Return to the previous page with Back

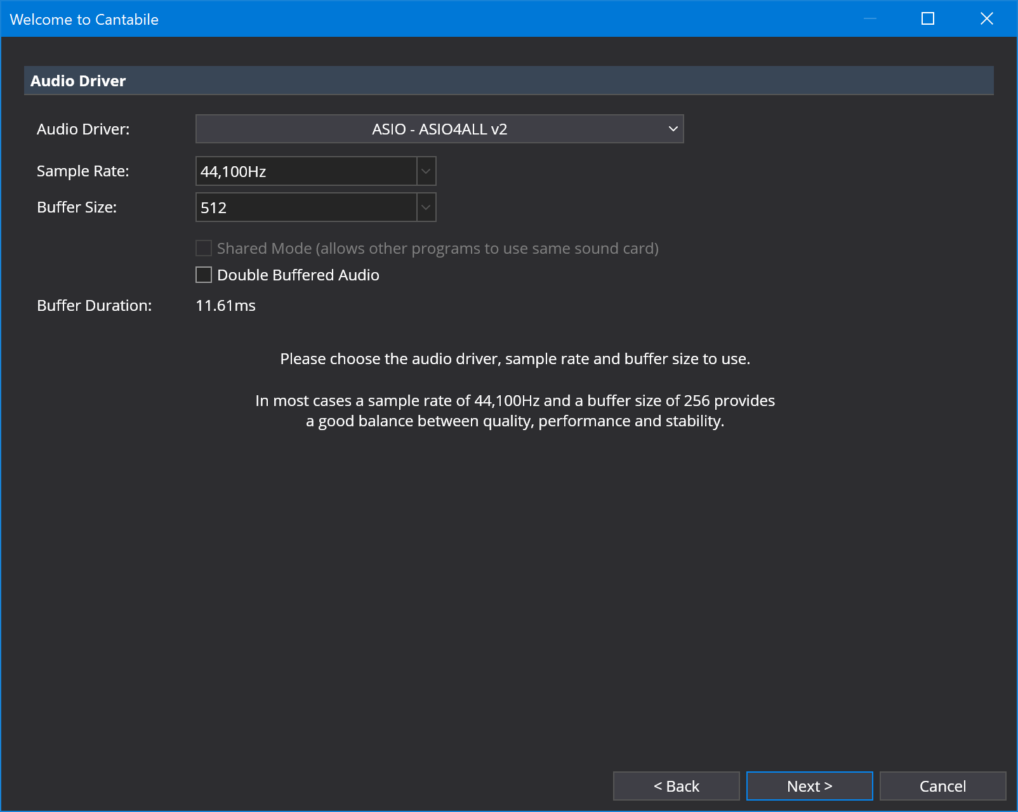(677, 786)
